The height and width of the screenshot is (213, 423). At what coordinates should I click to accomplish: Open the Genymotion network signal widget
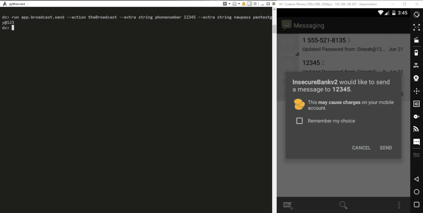click(x=416, y=129)
